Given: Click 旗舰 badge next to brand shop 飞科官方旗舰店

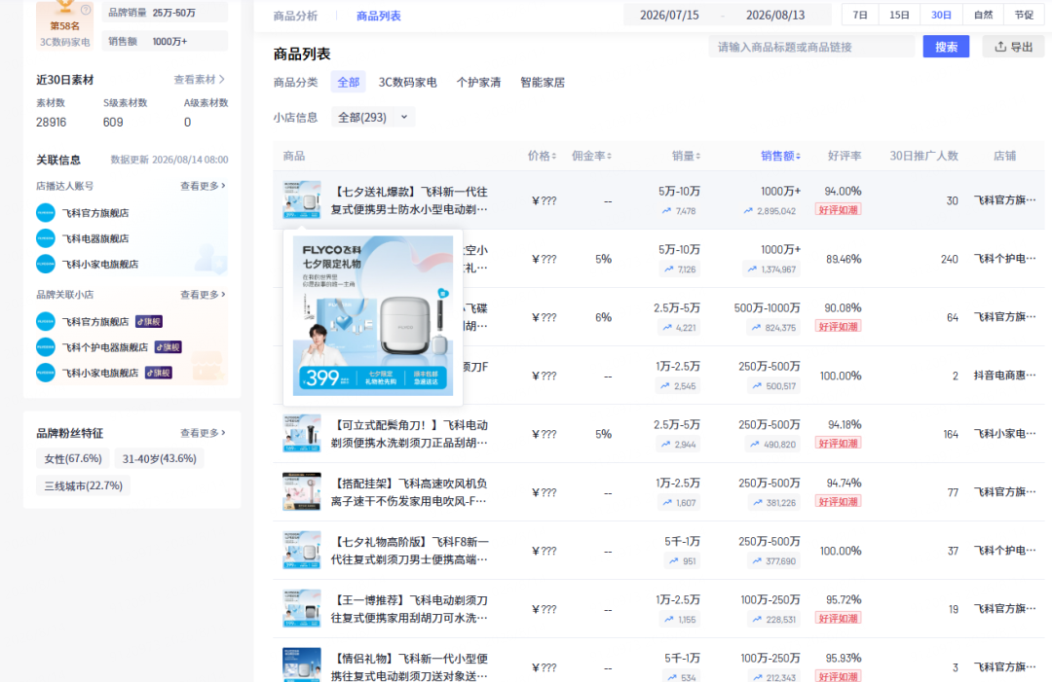Looking at the screenshot, I should [x=149, y=322].
